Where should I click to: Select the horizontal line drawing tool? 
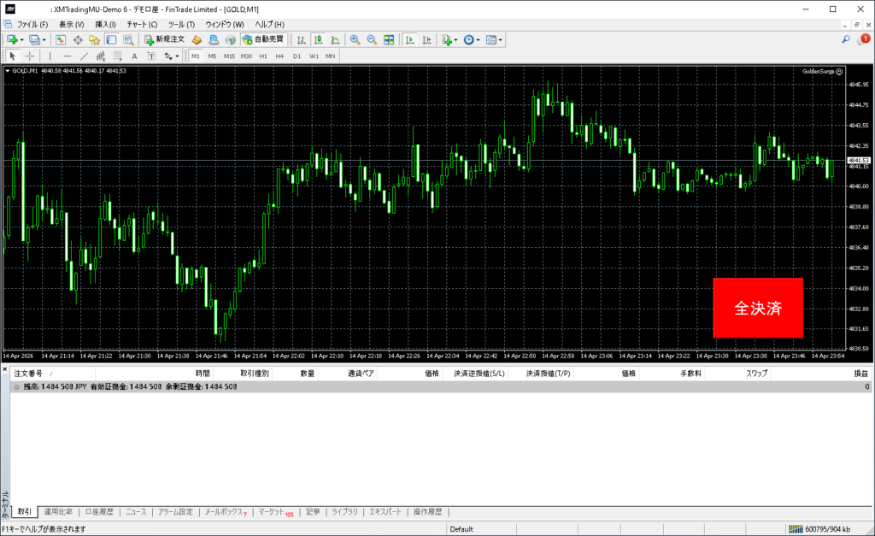coord(68,56)
